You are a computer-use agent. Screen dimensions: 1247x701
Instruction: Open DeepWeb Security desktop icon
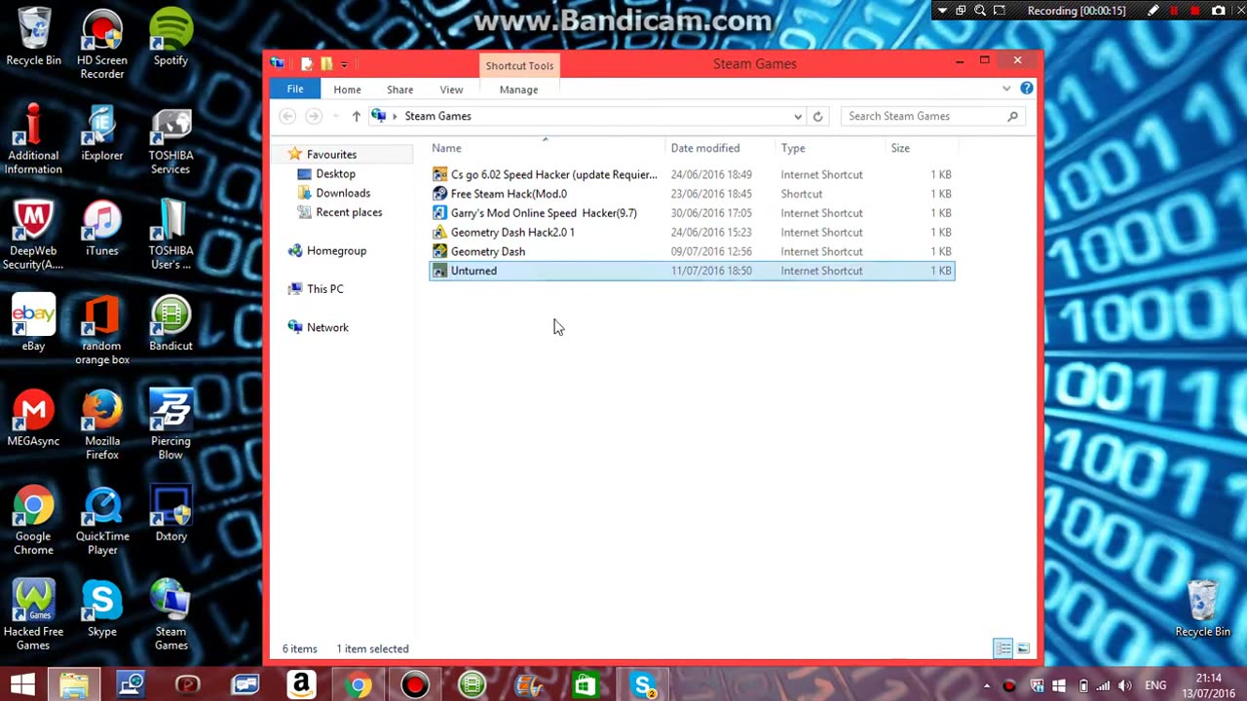33,236
